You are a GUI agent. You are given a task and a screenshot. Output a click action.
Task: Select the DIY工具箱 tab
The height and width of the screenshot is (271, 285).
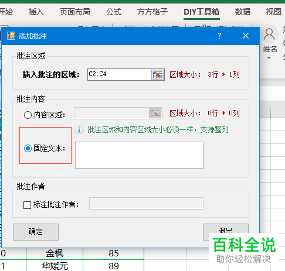[x=202, y=12]
